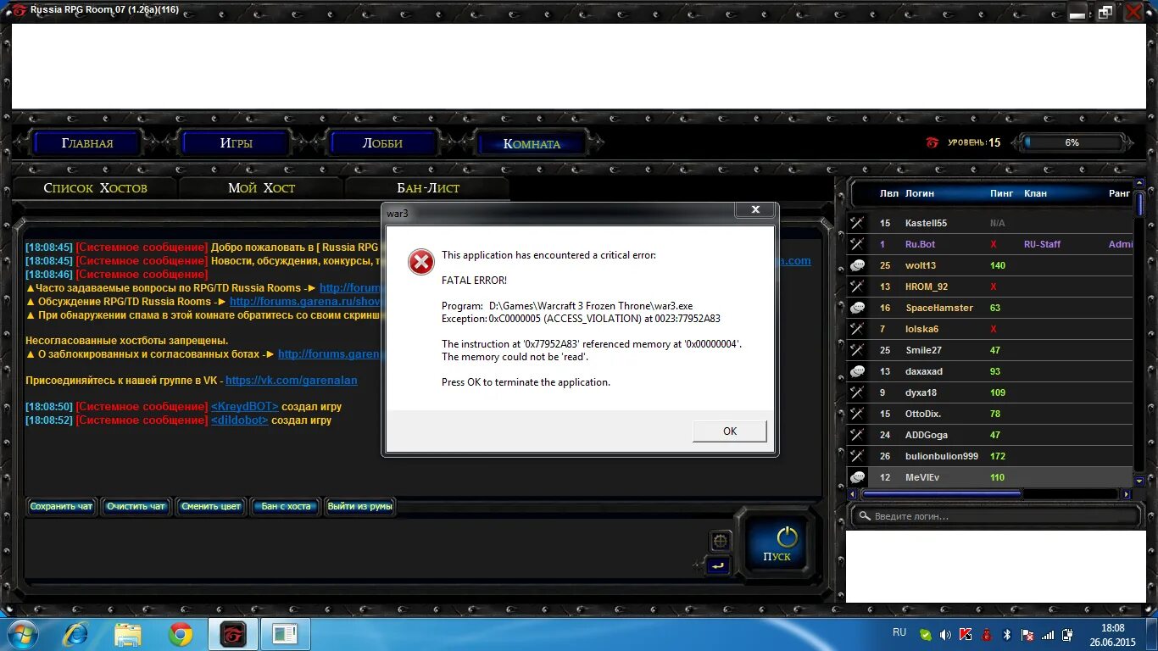1158x651 pixels.
Task: Open the vk.com/garenalan link
Action: (292, 381)
